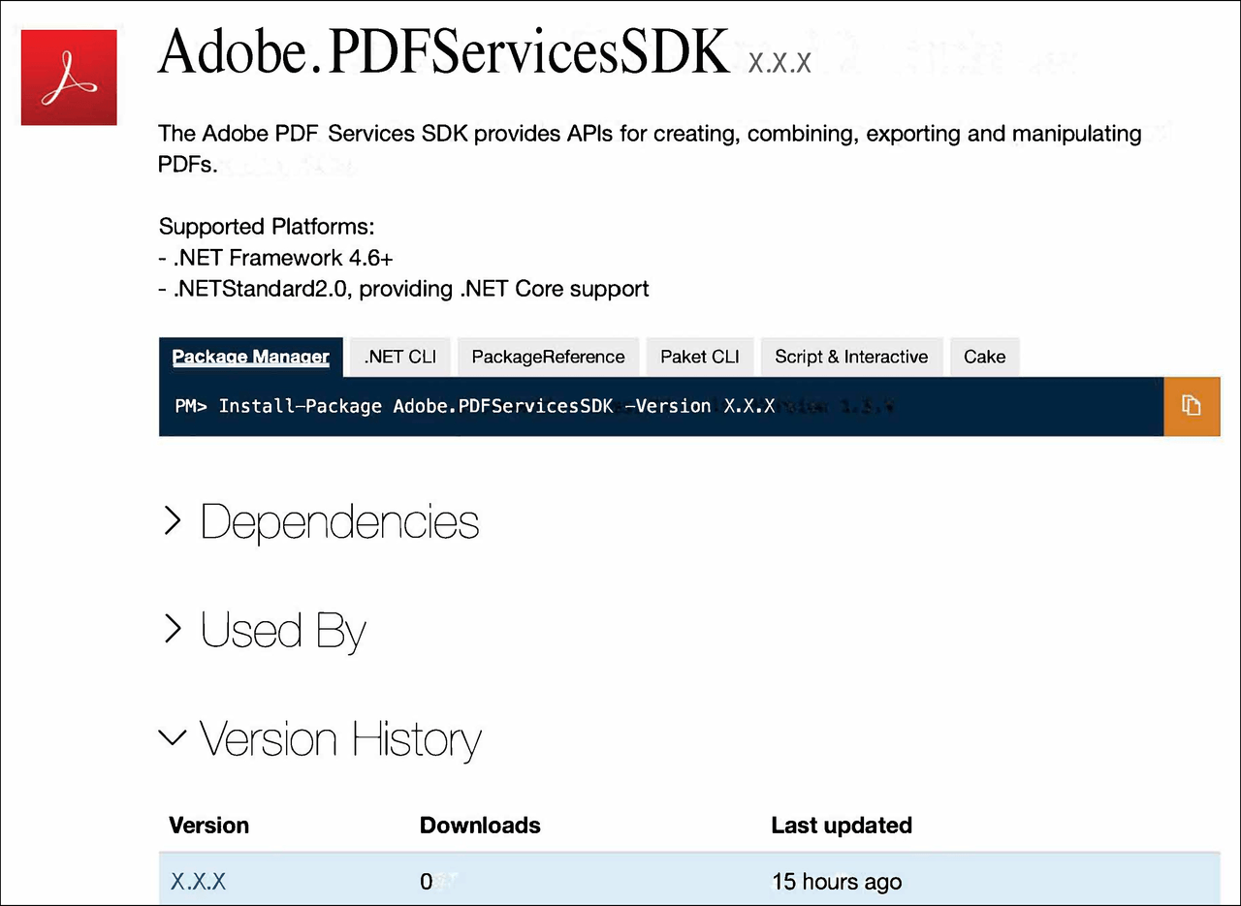Switch to the Package Manager tab
Viewport: 1241px width, 906px height.
pos(251,357)
